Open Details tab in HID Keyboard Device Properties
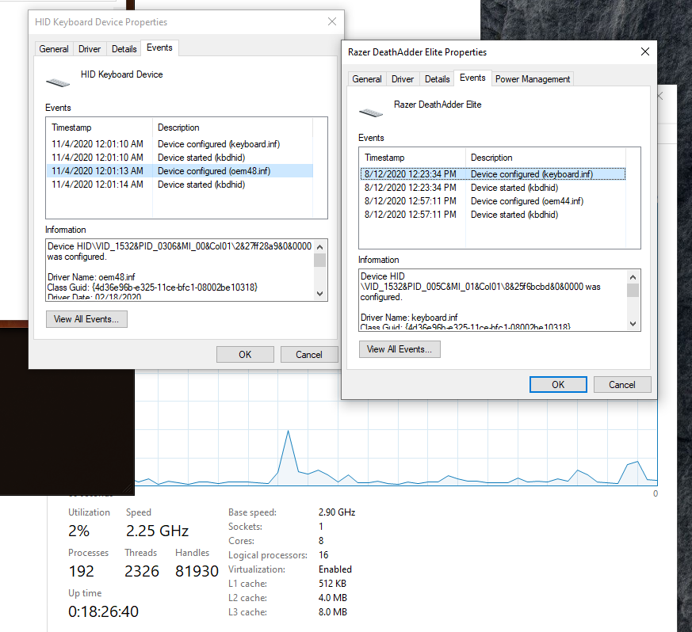This screenshot has width=692, height=632. point(124,49)
